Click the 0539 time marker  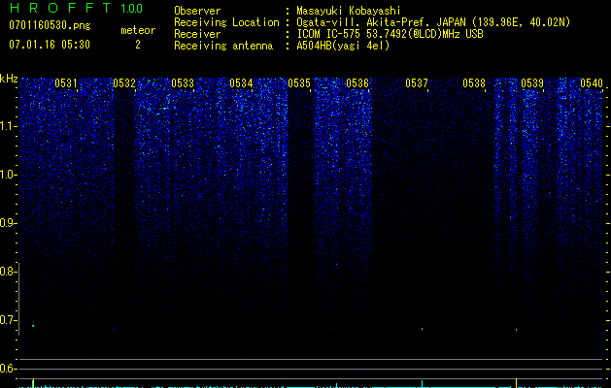tap(532, 83)
